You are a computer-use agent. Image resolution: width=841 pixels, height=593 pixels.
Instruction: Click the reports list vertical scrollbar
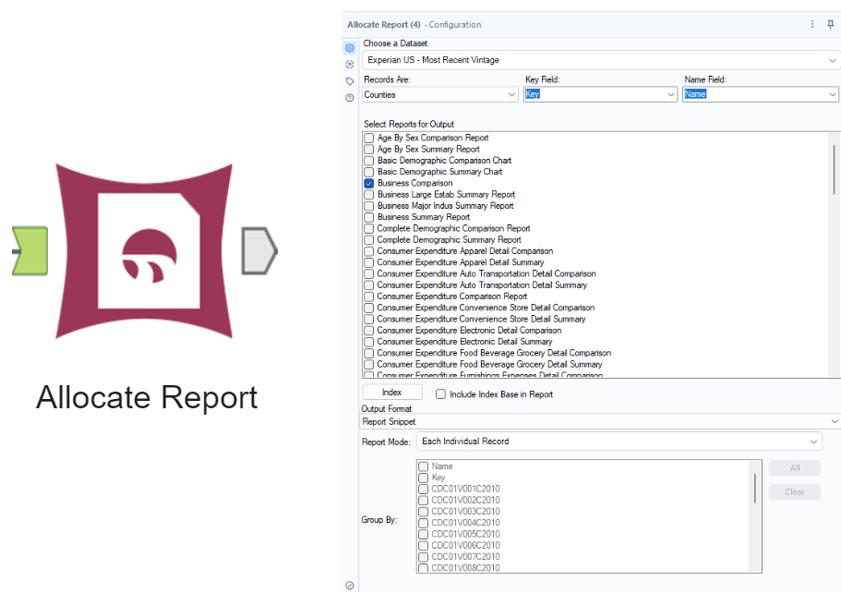(834, 169)
